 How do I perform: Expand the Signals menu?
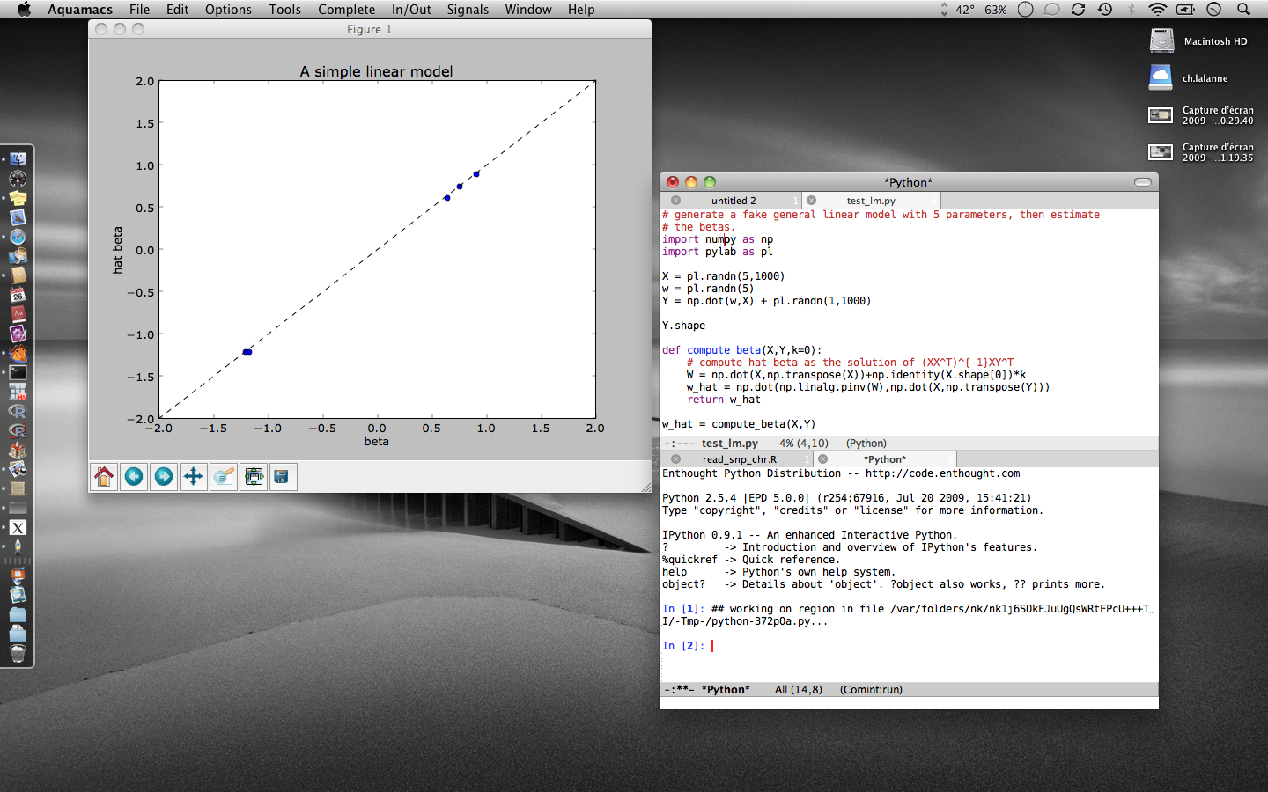(467, 10)
